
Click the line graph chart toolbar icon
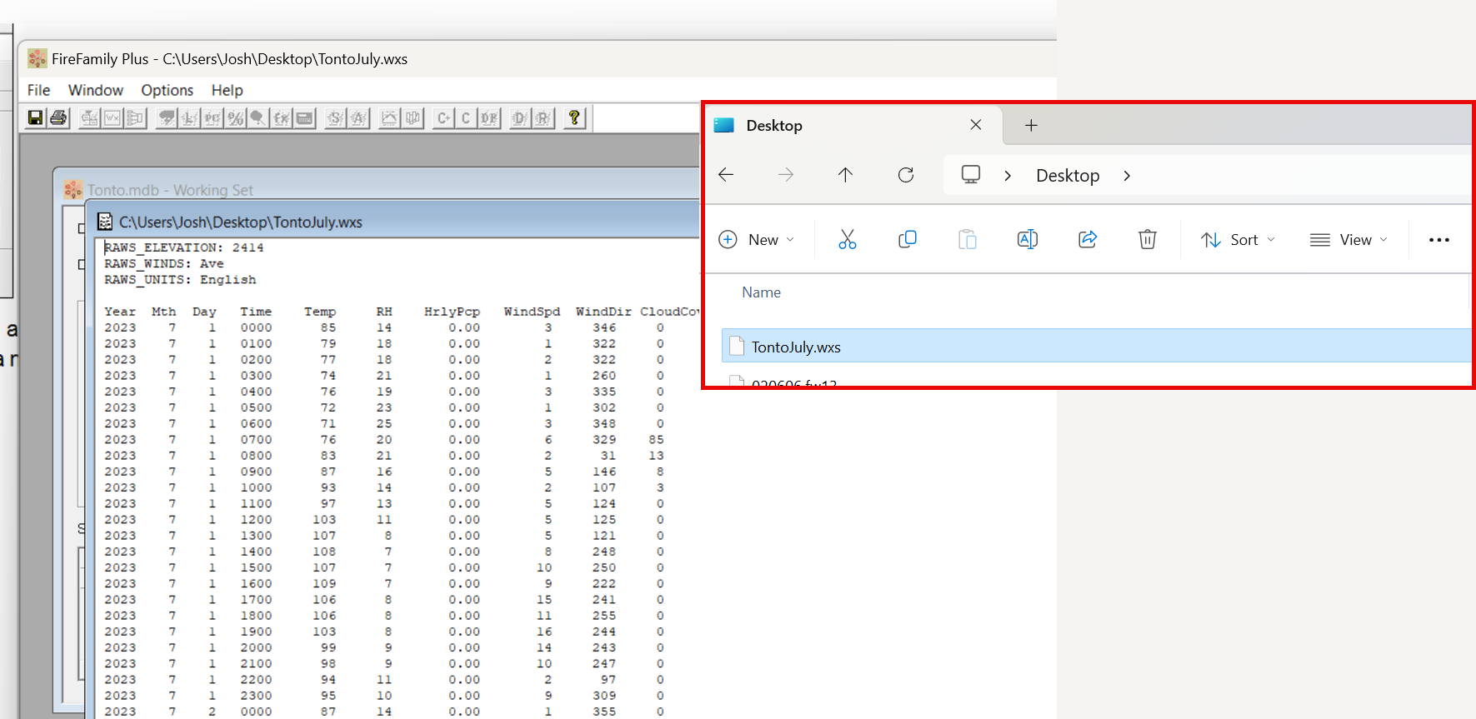click(389, 117)
